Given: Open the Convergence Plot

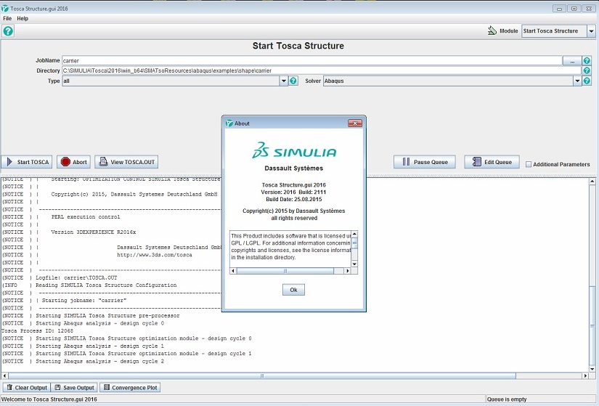Looking at the screenshot, I should click(130, 387).
